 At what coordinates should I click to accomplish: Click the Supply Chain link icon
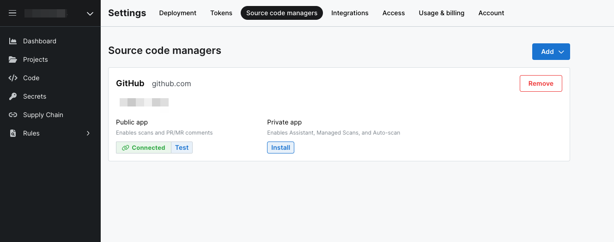[13, 115]
